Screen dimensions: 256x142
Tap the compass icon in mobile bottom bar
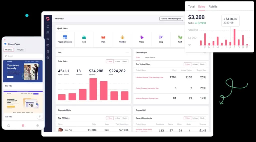(x=37, y=126)
